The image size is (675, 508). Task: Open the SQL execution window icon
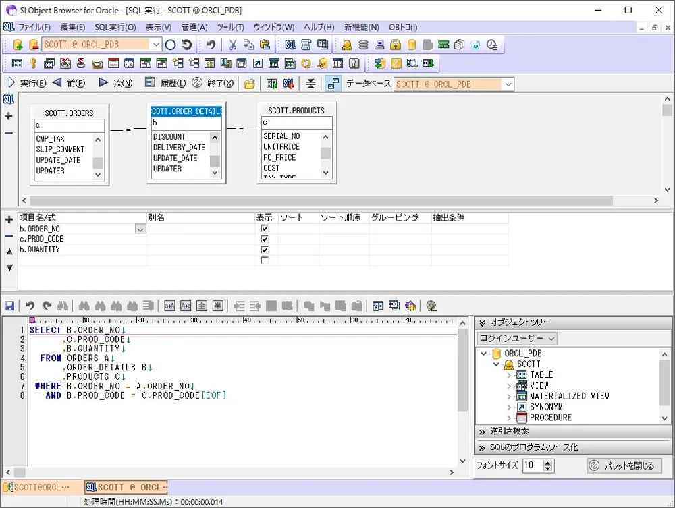[290, 45]
